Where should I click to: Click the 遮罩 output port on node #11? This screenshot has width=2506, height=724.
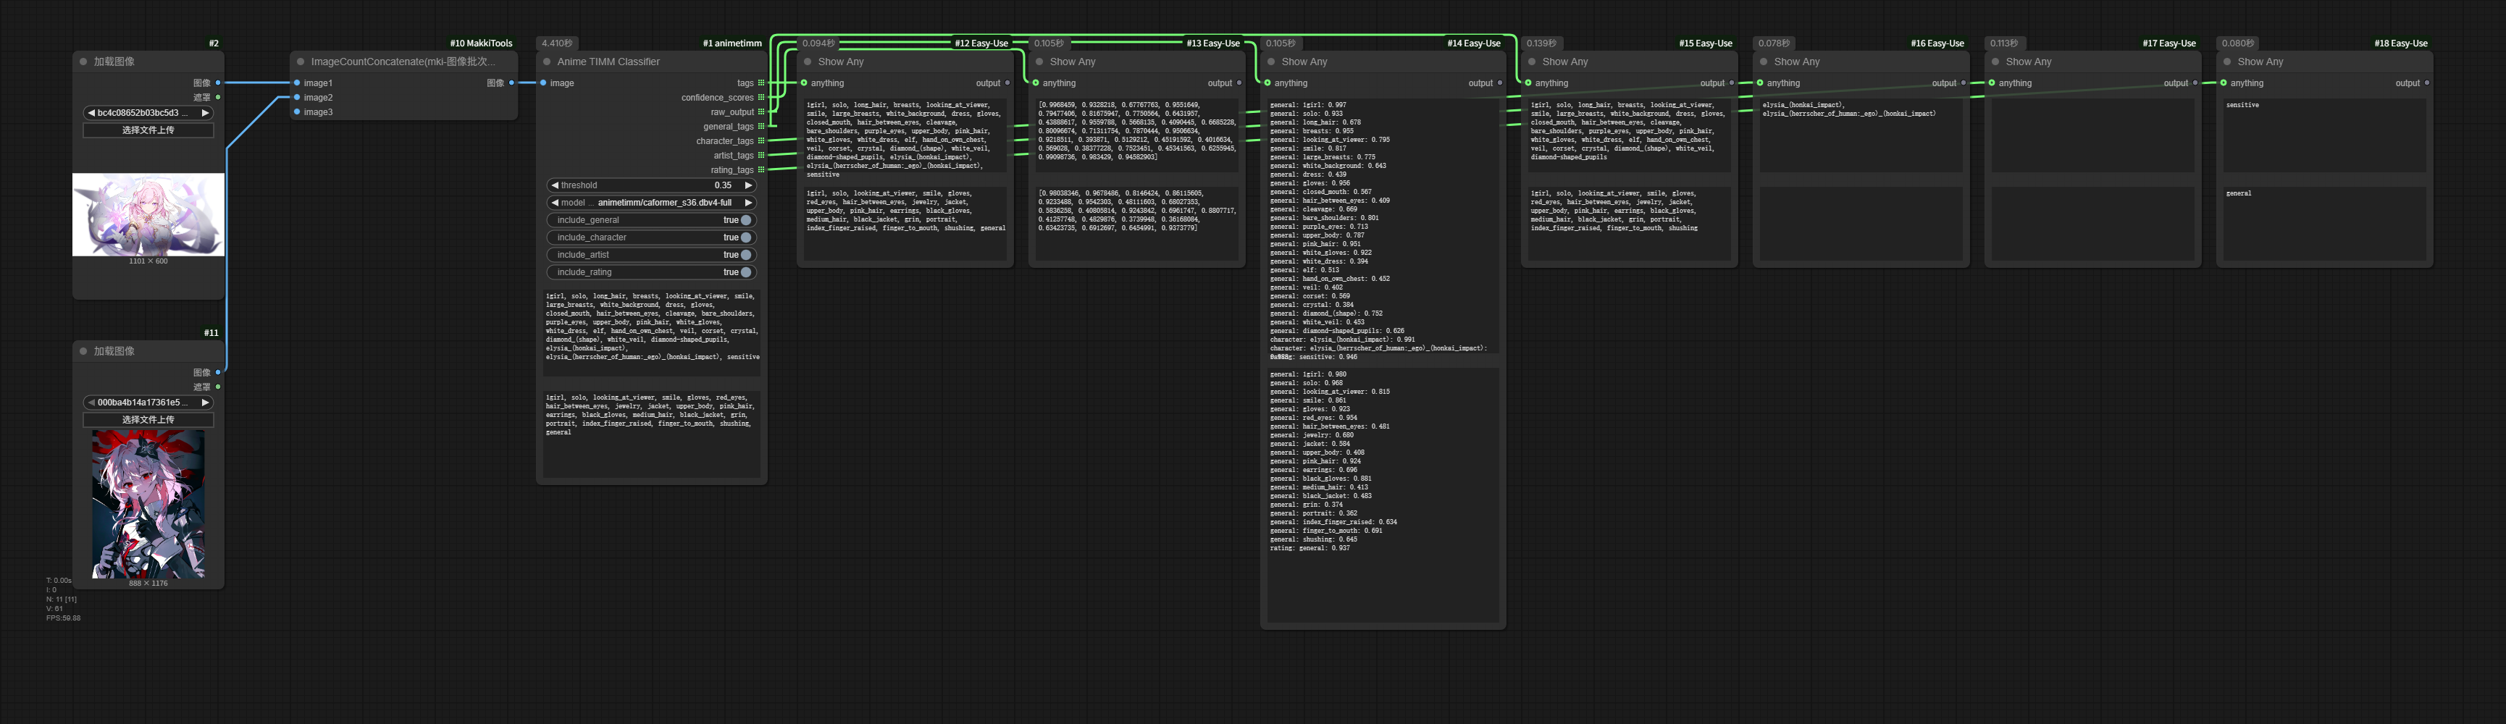tap(218, 387)
